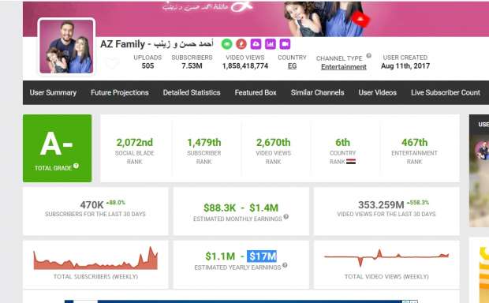Click the -558.3% video views change percentage
Screen dimensions: 489x303
417,203
